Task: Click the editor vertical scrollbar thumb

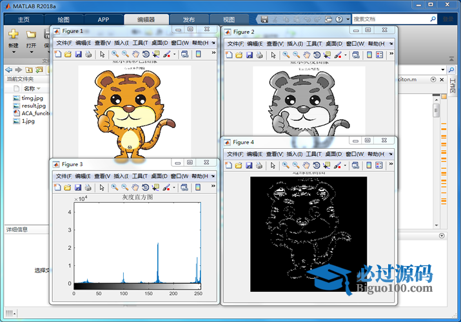Action: [x=436, y=110]
